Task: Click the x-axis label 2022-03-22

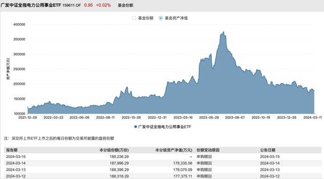Action: pos(54,117)
